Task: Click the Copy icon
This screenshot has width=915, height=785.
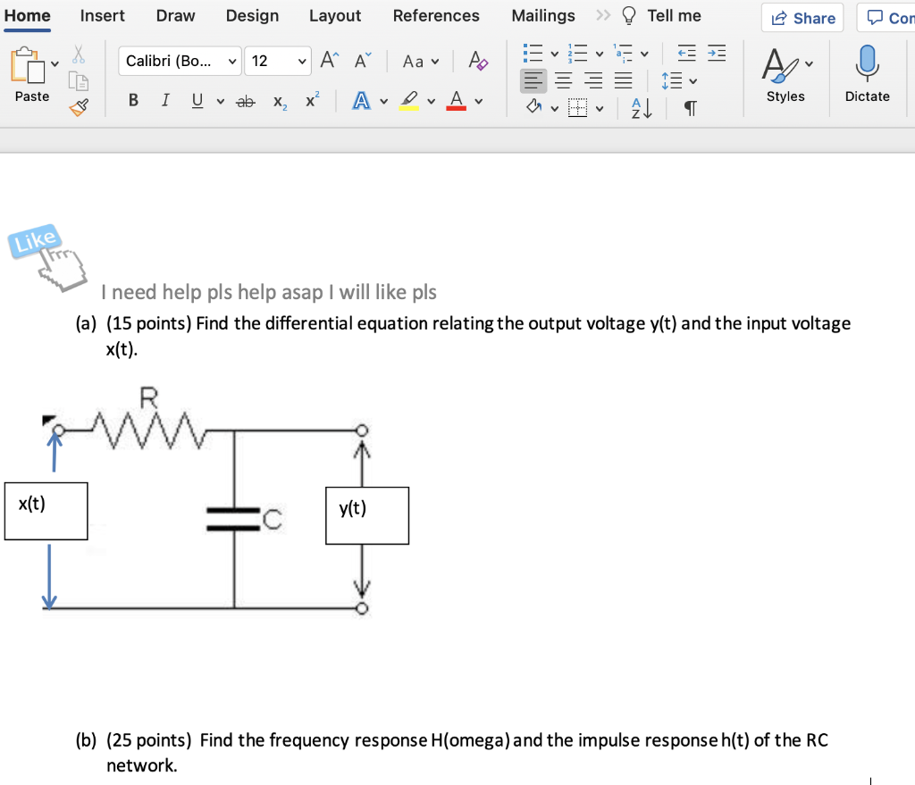Action: pyautogui.click(x=79, y=80)
